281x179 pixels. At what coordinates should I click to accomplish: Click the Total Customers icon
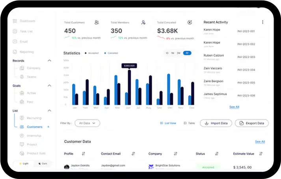[97, 22]
